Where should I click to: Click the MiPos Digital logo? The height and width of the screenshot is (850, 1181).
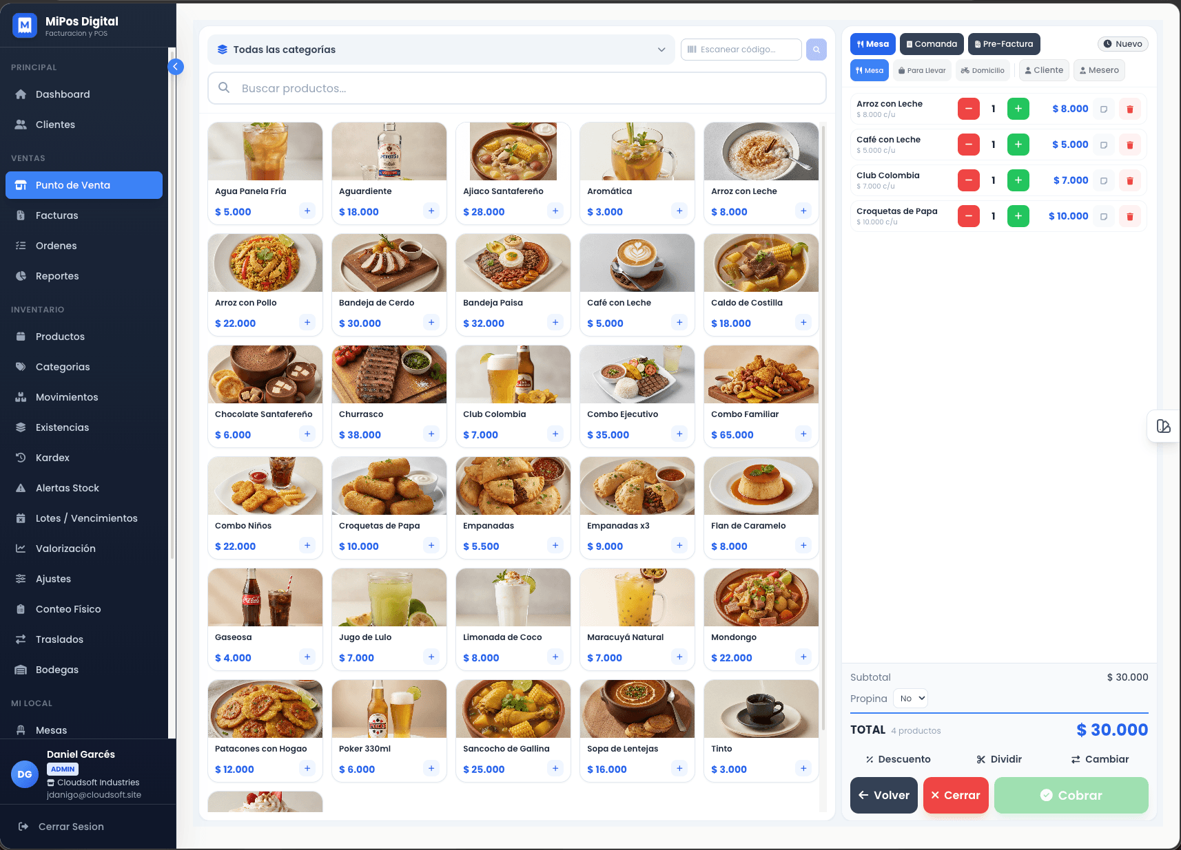tap(25, 25)
